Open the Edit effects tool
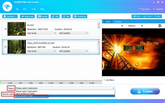 (x=66, y=16)
